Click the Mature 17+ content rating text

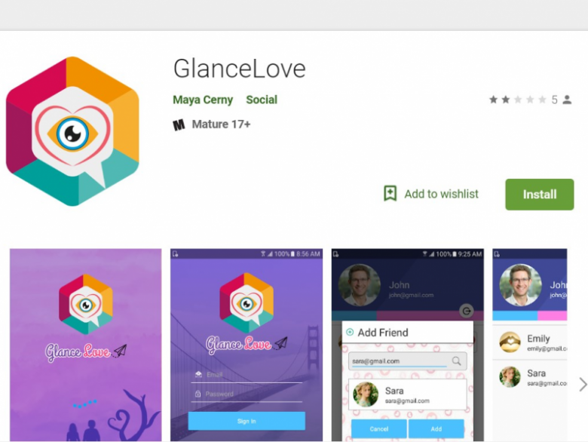point(221,124)
